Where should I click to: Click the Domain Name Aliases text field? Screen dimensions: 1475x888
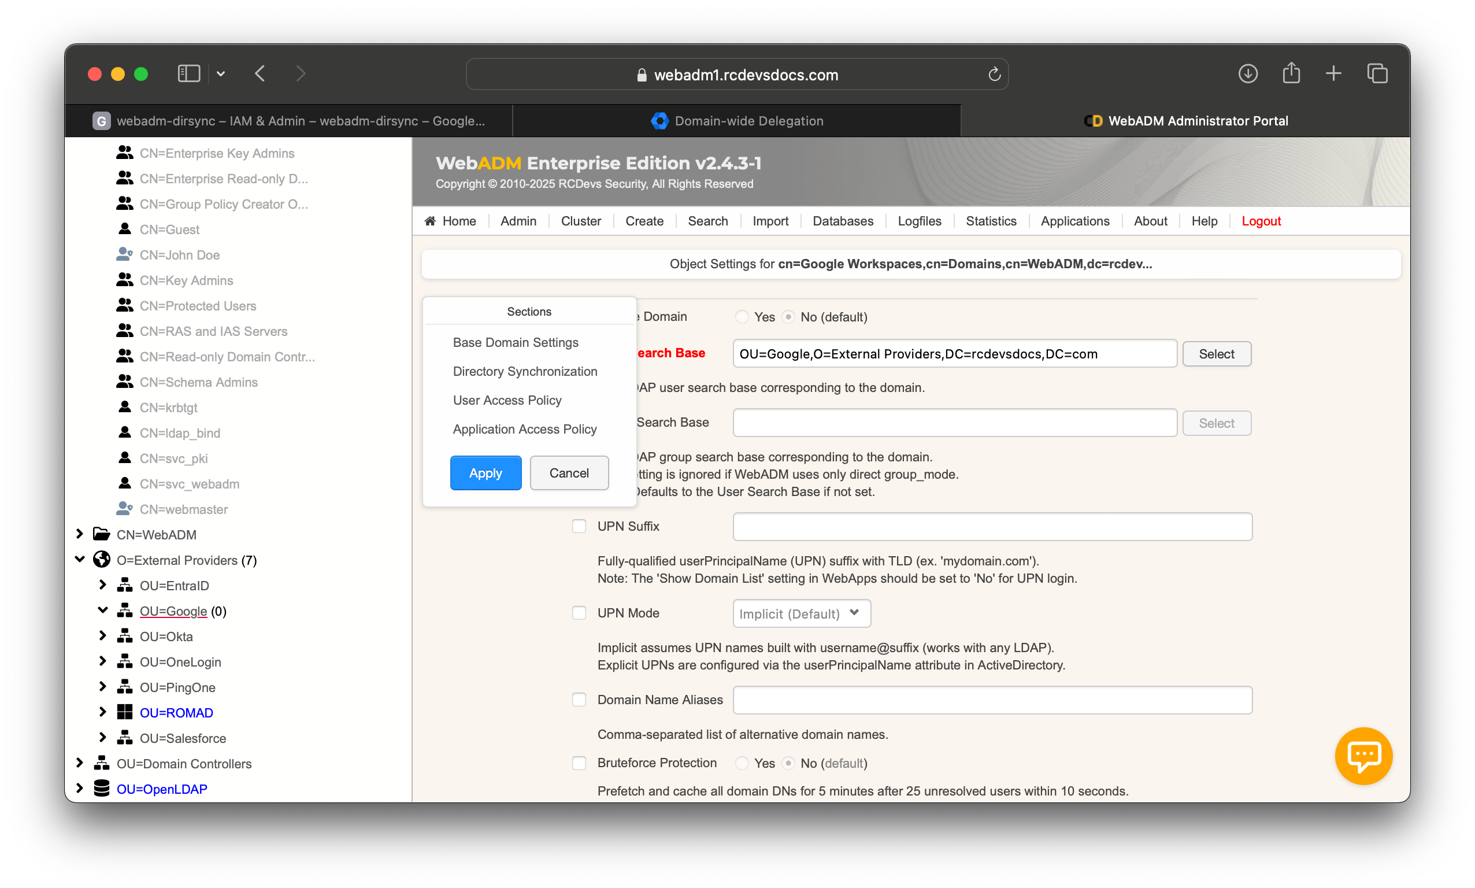pos(992,700)
